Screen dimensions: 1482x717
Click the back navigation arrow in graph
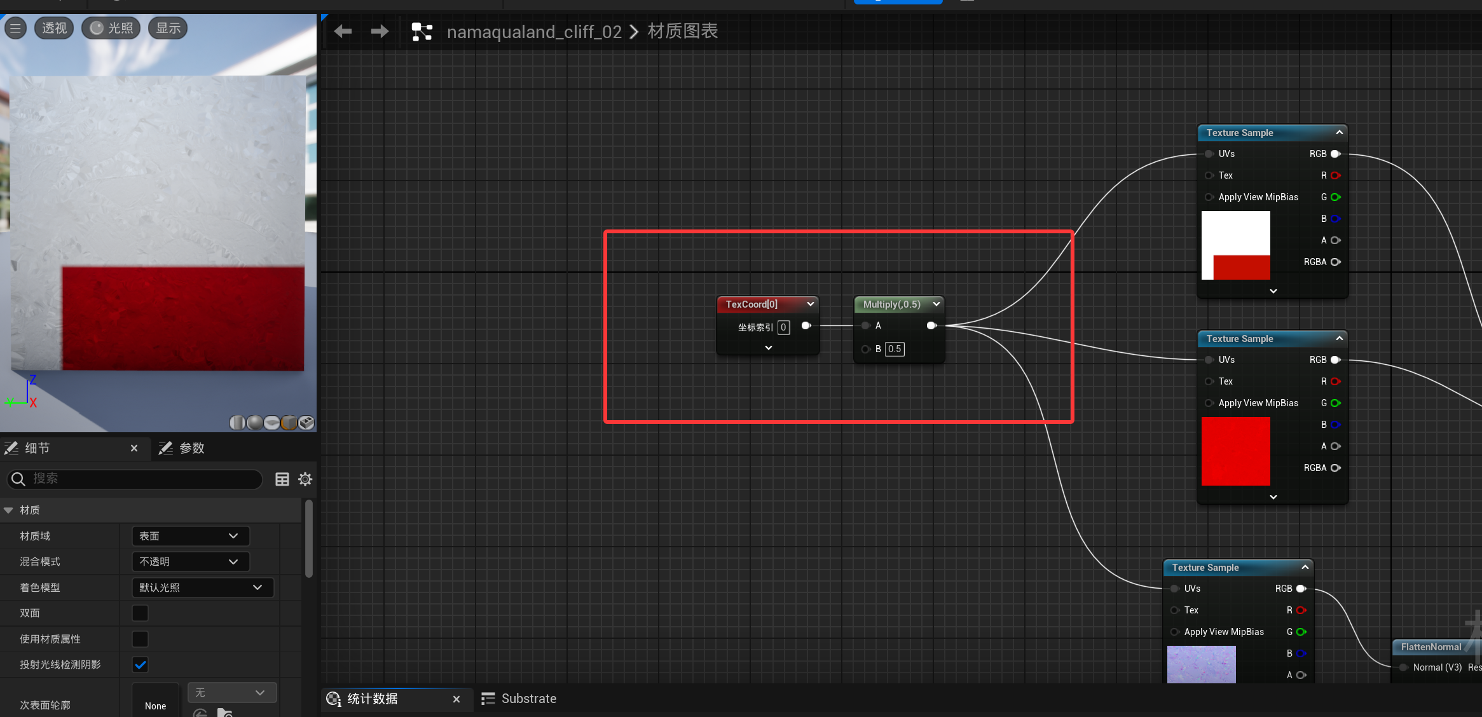pos(343,31)
